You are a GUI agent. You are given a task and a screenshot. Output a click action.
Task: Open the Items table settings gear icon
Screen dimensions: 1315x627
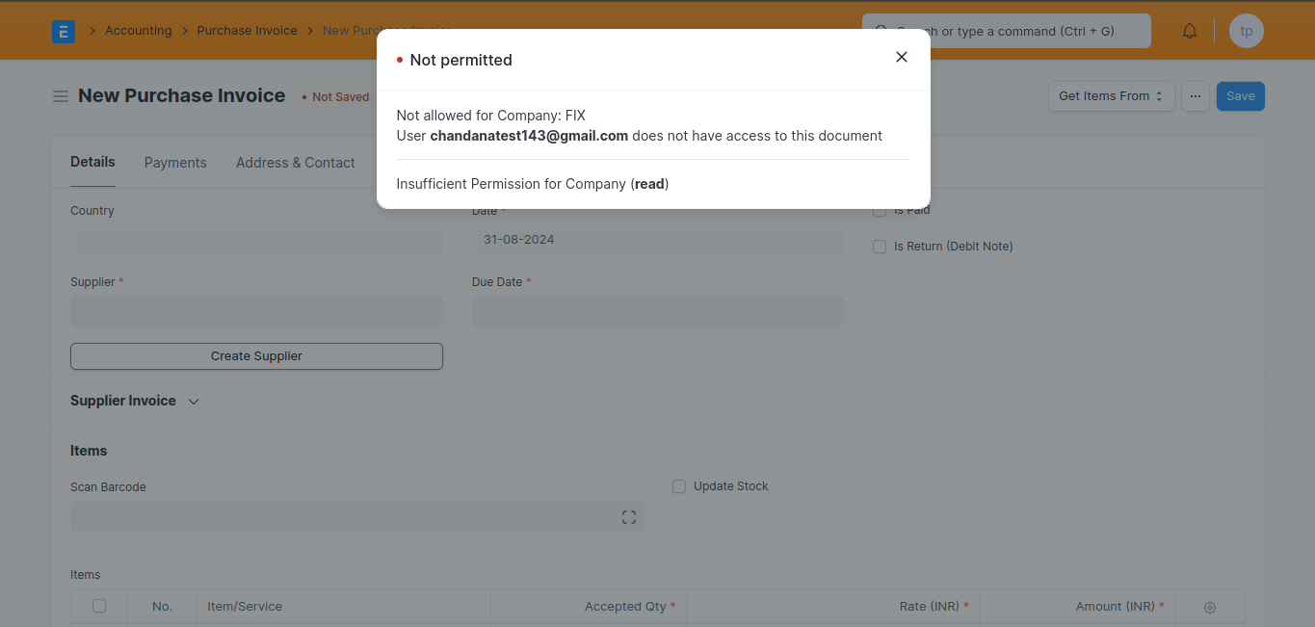[x=1210, y=606]
